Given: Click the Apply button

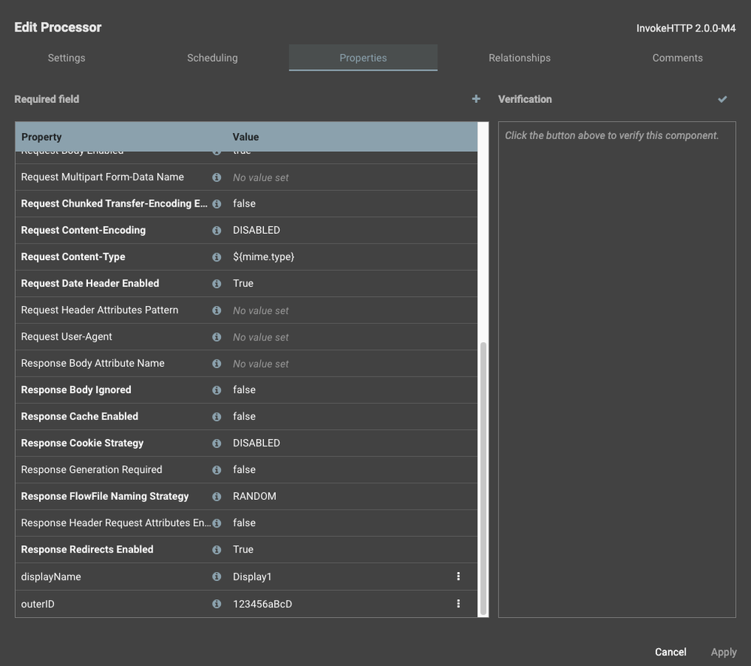Looking at the screenshot, I should [x=723, y=652].
